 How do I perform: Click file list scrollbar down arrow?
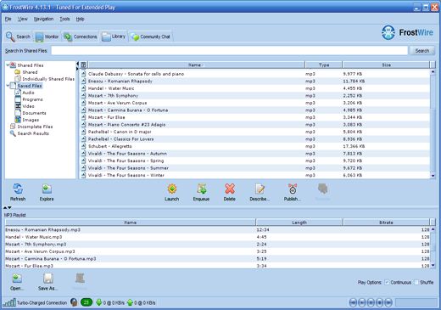point(433,176)
